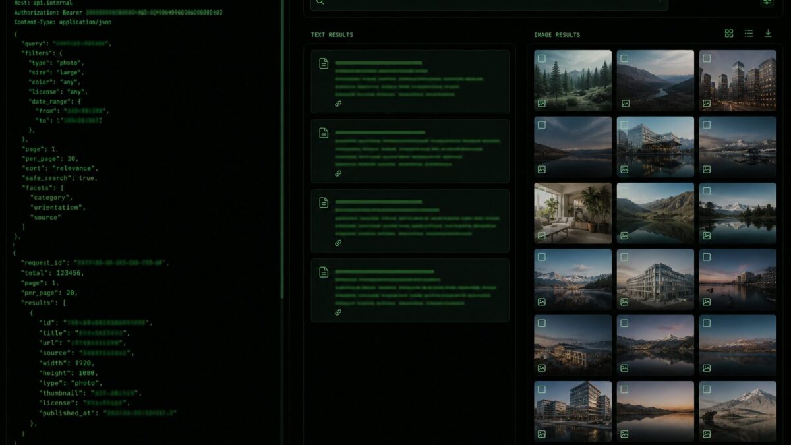Viewport: 791px width, 445px height.
Task: Click image icon on modern office buildings thumbnail
Action: click(x=542, y=434)
